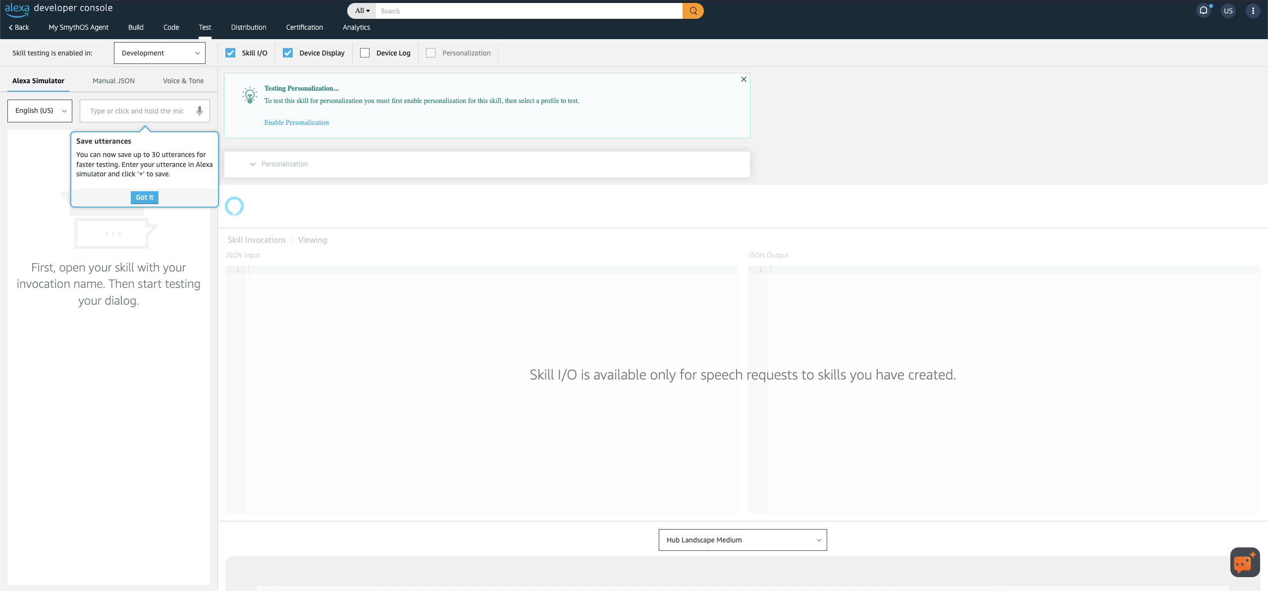Click the US profile avatar
Image resolution: width=1268 pixels, height=591 pixels.
click(1228, 10)
